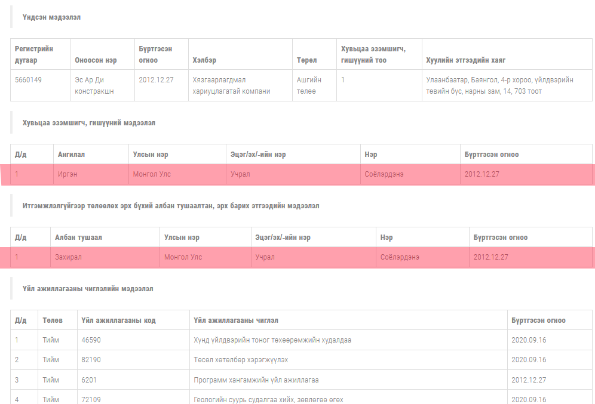Image resolution: width=595 pixels, height=404 pixels.
Task: Click activity code 72109
Action: [x=91, y=399]
